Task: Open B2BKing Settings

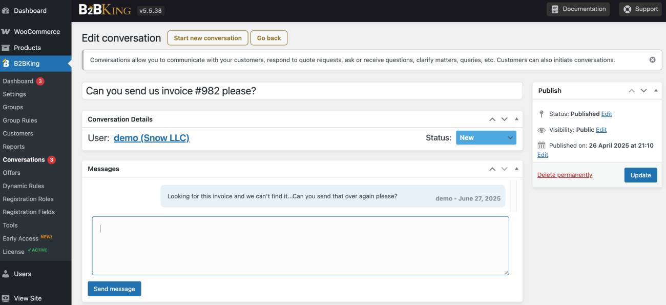Action: (14, 94)
